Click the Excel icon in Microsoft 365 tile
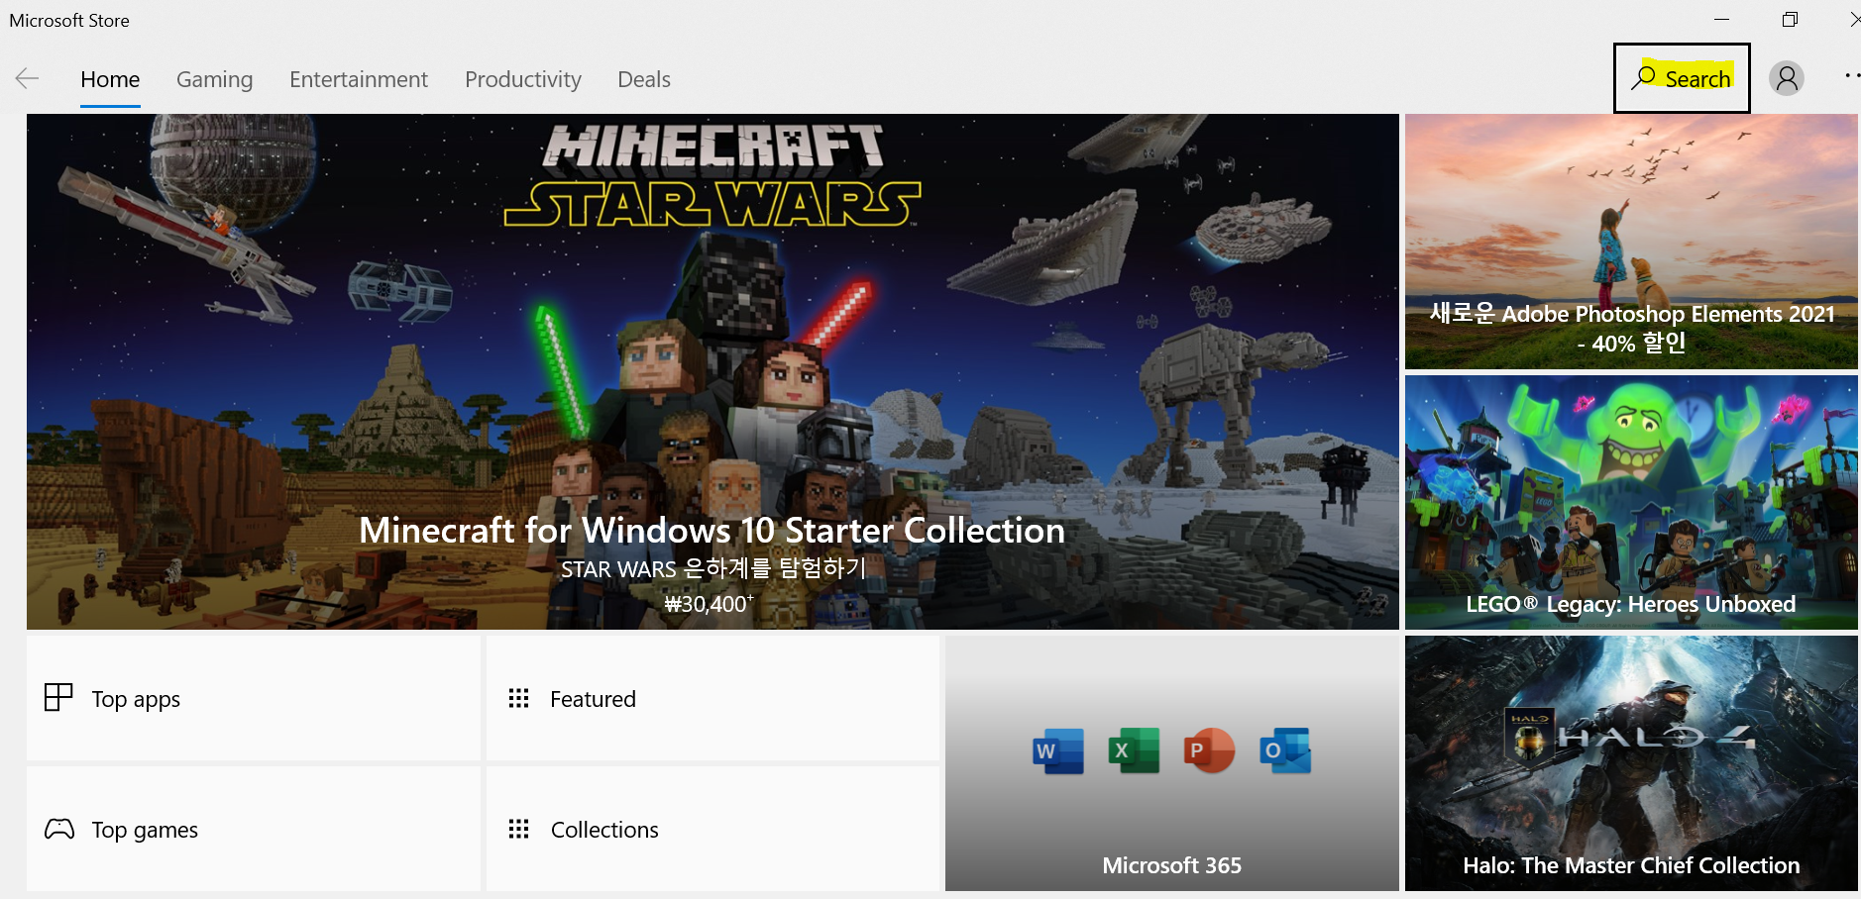 (x=1134, y=750)
